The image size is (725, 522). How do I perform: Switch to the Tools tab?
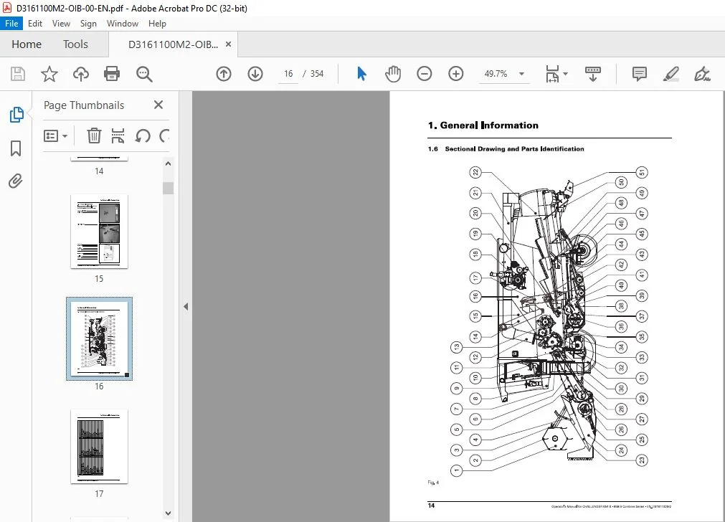(x=75, y=44)
